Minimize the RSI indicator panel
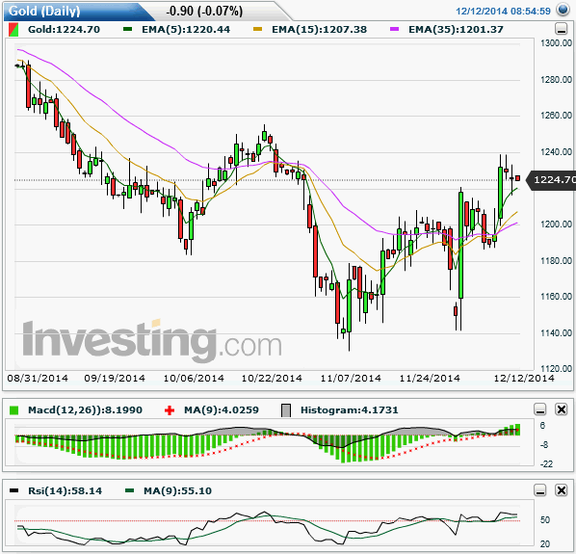576x554 pixels. (540, 490)
